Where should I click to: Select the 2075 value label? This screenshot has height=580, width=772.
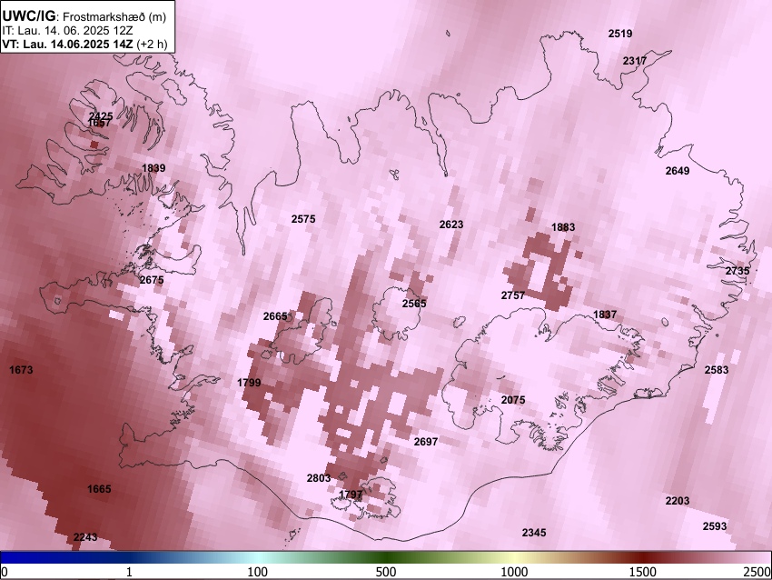[x=513, y=400]
